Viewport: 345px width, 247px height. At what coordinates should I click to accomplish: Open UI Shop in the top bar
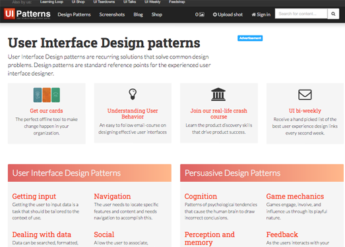click(78, 2)
